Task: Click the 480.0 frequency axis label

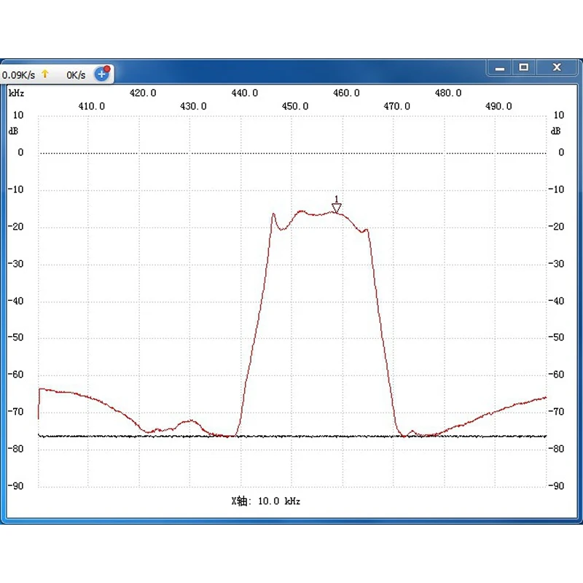Action: 448,93
